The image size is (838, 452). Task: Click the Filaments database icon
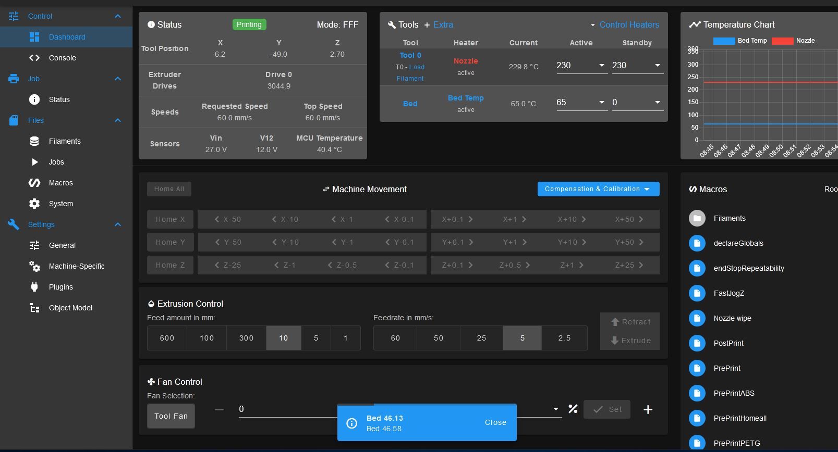(34, 141)
